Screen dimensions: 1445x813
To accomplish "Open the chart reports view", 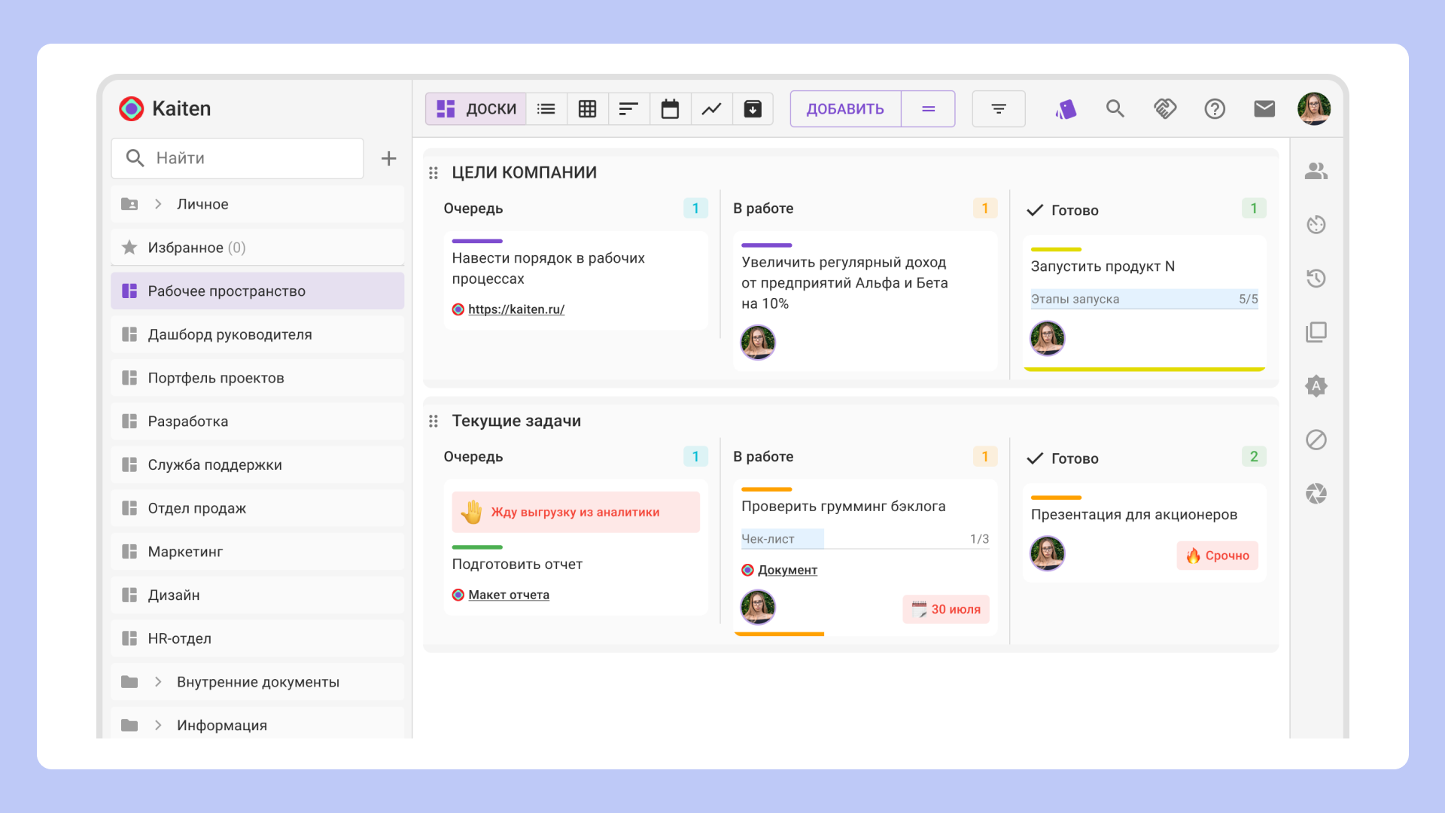I will click(711, 109).
